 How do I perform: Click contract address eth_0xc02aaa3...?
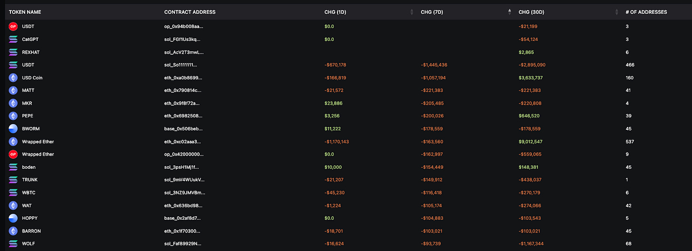[183, 142]
